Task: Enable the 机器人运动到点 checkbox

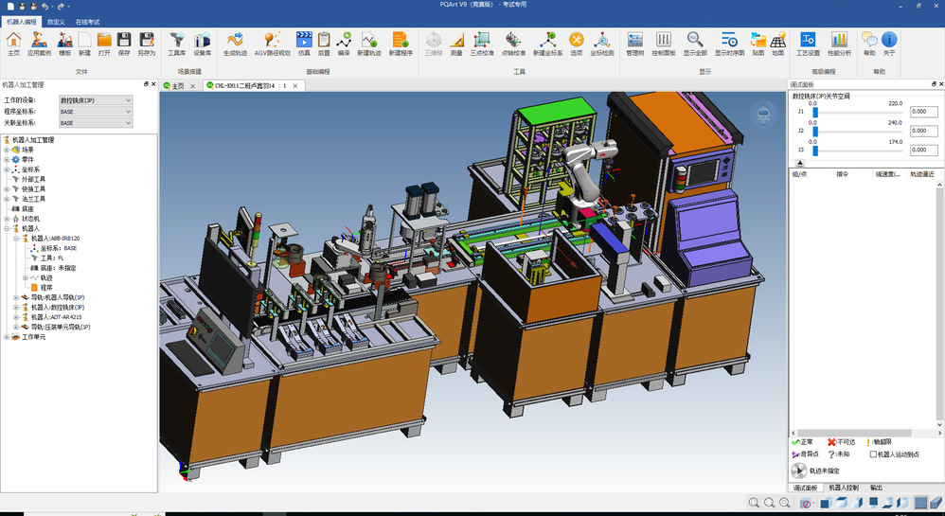Action: click(x=874, y=454)
